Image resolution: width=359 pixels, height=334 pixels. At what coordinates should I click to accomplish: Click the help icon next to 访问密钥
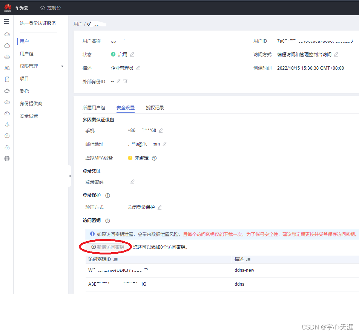[x=107, y=221]
